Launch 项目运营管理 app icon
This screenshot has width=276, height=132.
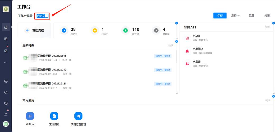[78, 116]
